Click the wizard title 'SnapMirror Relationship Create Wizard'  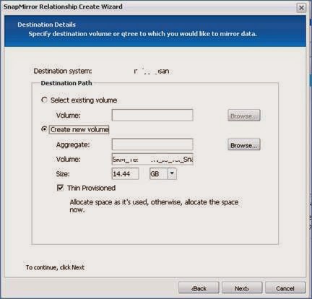click(x=63, y=6)
